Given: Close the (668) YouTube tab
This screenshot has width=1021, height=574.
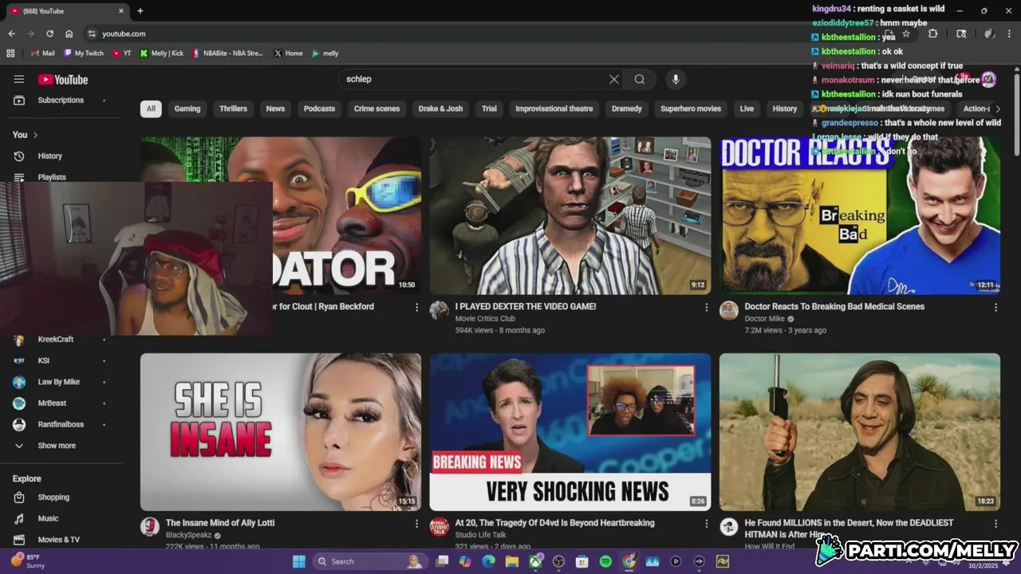Looking at the screenshot, I should tap(121, 11).
